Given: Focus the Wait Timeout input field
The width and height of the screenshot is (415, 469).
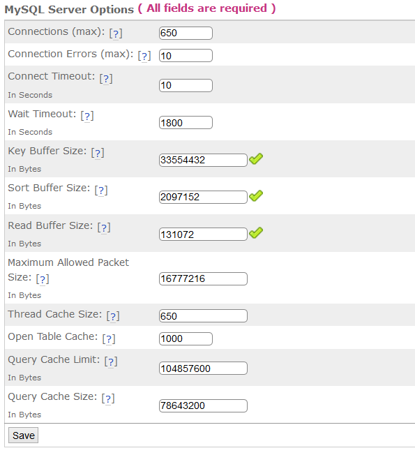Looking at the screenshot, I should pyautogui.click(x=186, y=123).
